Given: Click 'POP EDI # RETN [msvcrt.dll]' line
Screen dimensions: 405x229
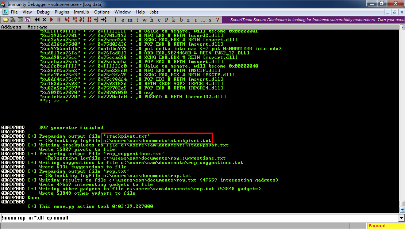Looking at the screenshot, I should [184, 79].
